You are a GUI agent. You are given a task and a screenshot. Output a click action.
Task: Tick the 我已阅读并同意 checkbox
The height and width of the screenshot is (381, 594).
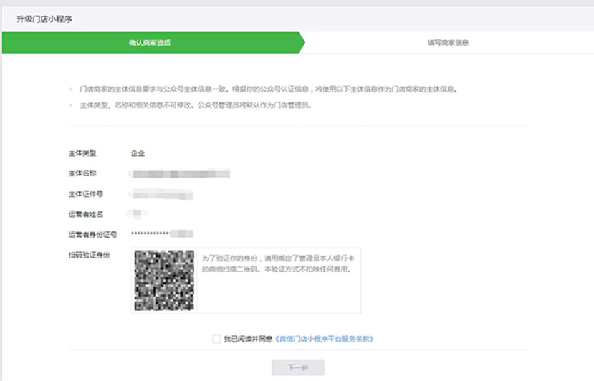(x=216, y=339)
